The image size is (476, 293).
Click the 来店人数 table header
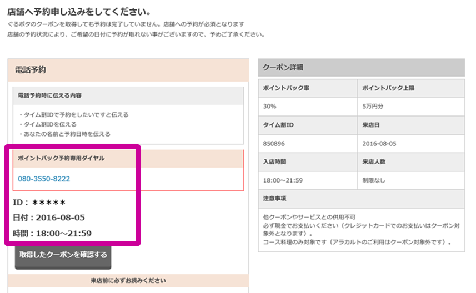[x=411, y=162]
